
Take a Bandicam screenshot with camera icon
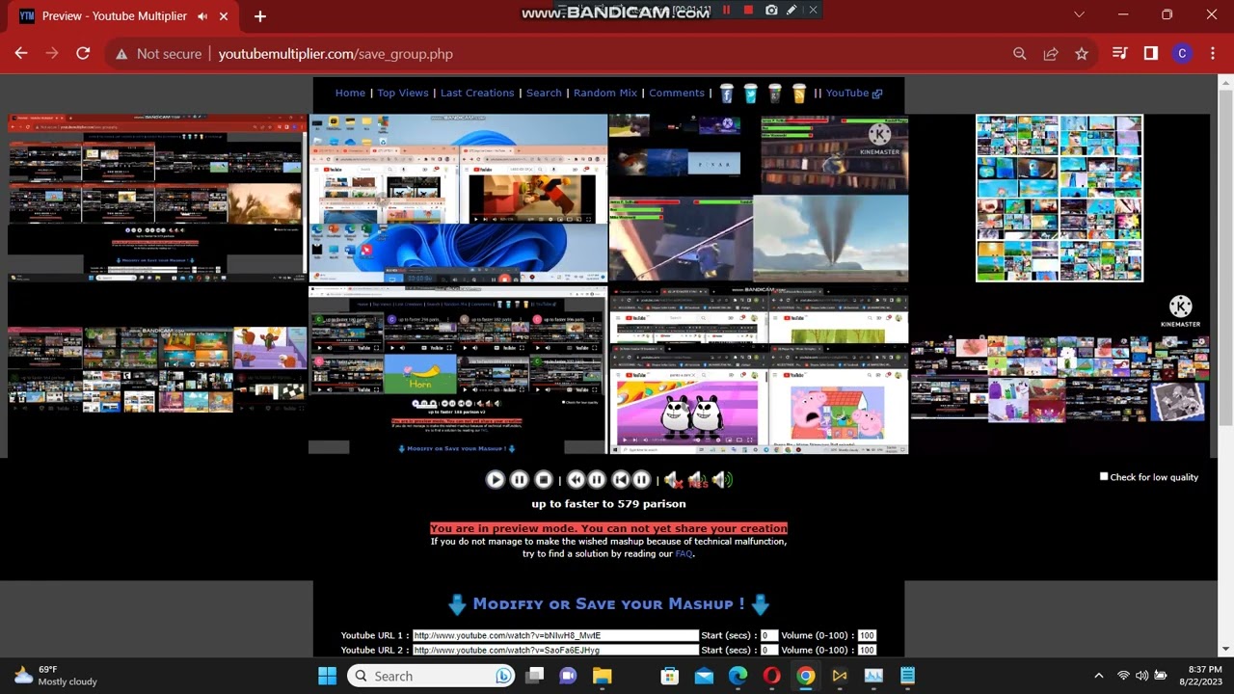point(771,11)
